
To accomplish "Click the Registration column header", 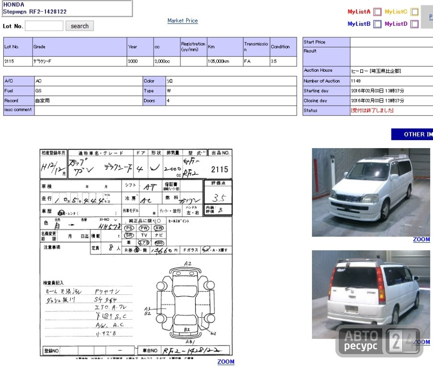I will (194, 47).
